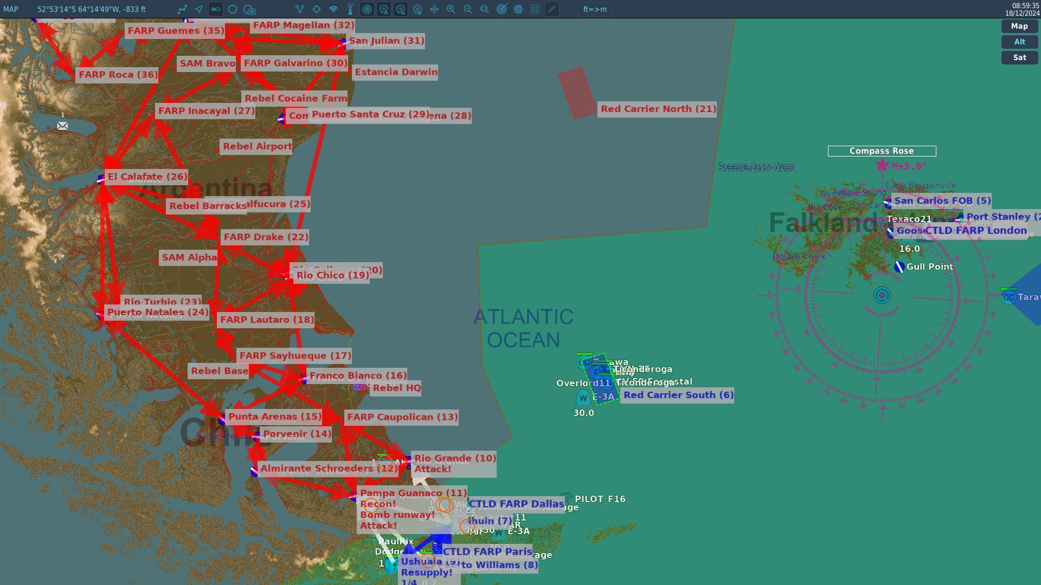Toggle the pencil drawing tool
This screenshot has height=585, width=1041.
click(552, 9)
